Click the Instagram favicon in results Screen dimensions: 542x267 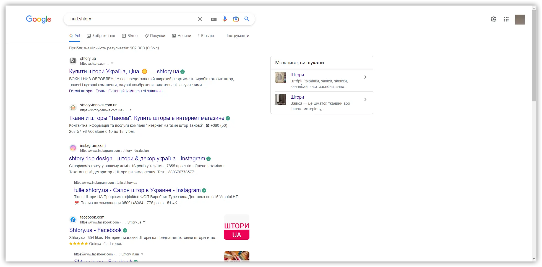point(73,148)
